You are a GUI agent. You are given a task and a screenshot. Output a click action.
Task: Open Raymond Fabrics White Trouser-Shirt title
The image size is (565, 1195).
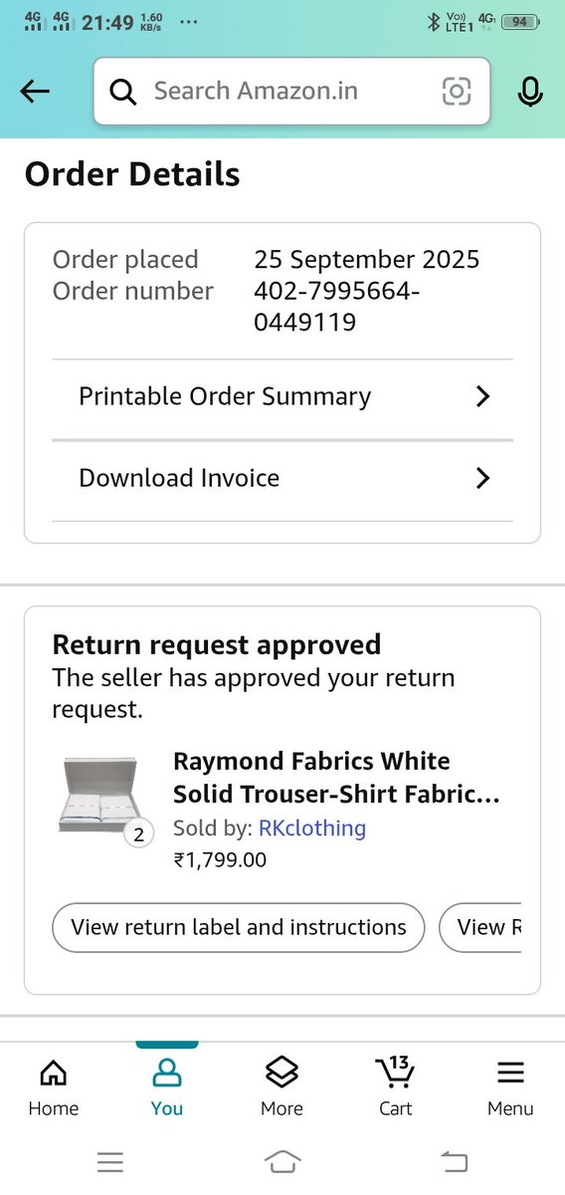point(336,778)
